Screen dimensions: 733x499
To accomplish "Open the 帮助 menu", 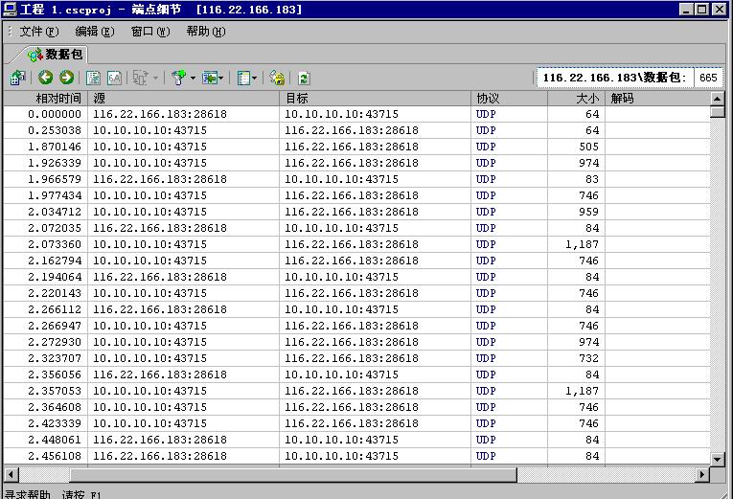I will [x=205, y=32].
